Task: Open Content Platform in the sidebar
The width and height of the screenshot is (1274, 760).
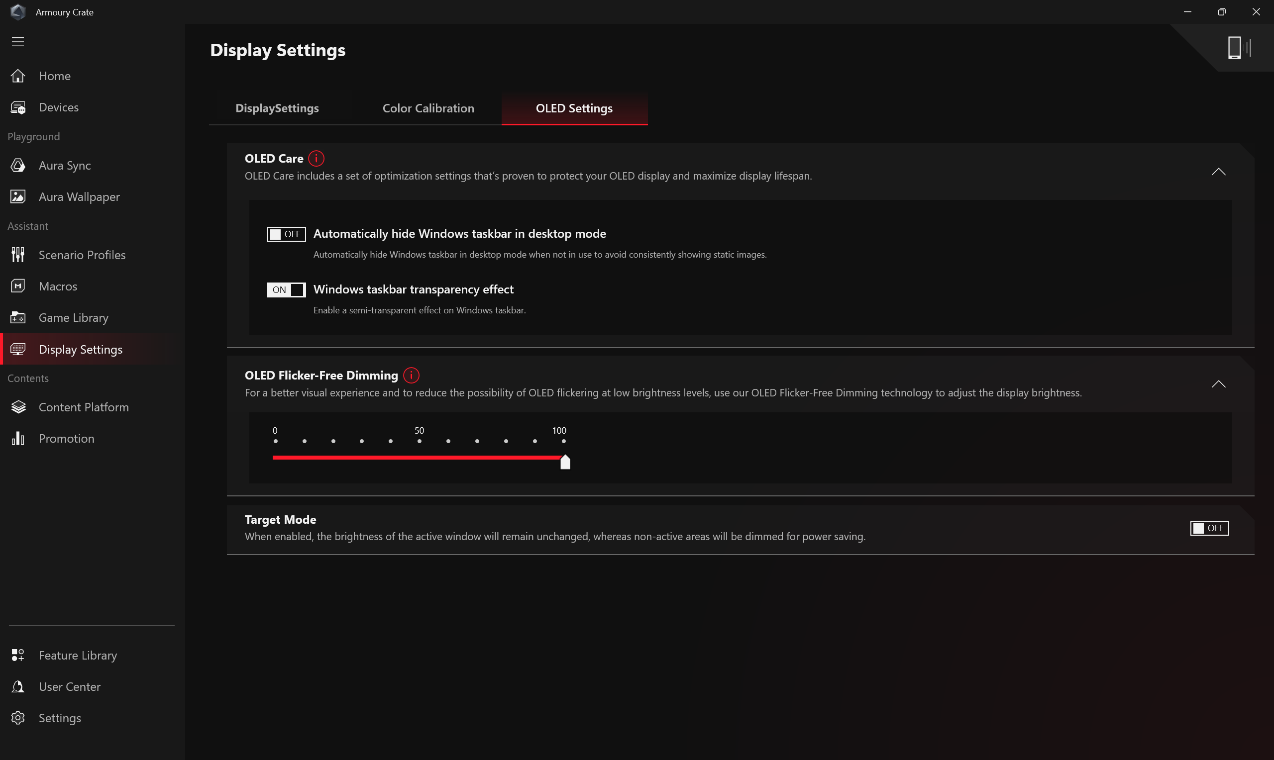Action: point(84,407)
